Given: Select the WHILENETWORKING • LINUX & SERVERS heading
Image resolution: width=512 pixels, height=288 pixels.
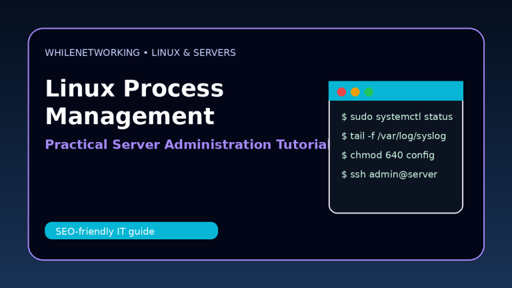Looking at the screenshot, I should click(141, 53).
